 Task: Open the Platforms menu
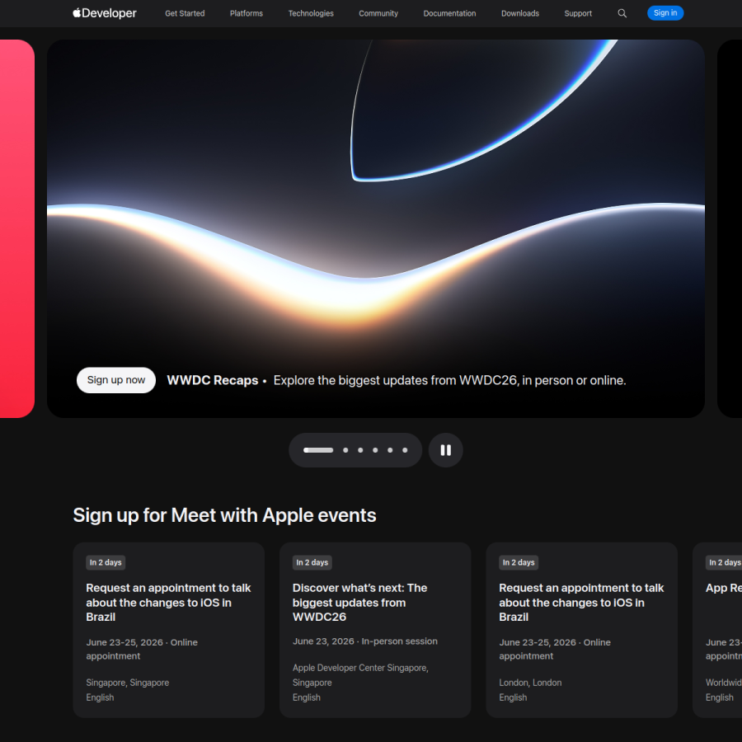[246, 13]
